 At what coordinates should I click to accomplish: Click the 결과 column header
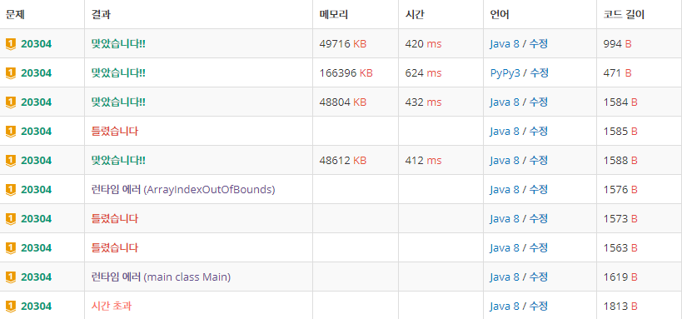pos(101,14)
